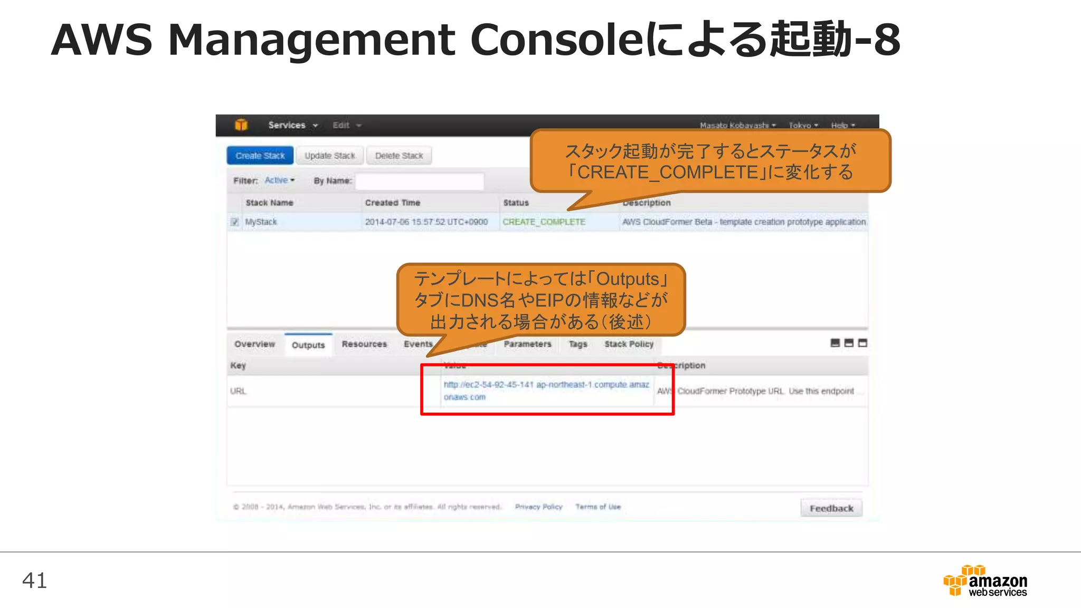Switch to the Tags tab

coord(578,344)
